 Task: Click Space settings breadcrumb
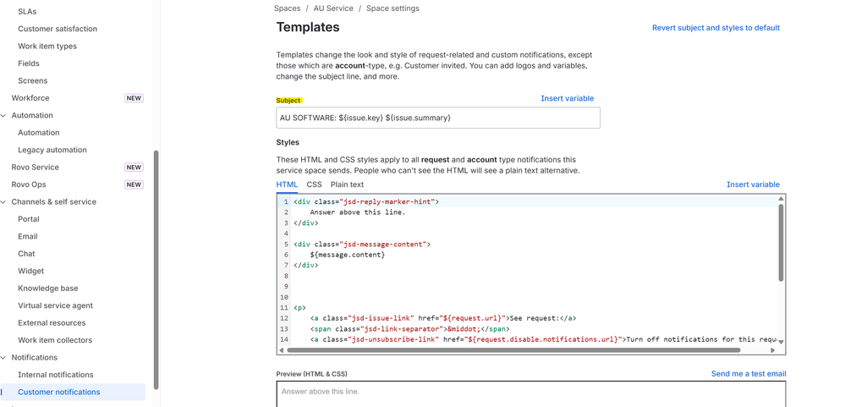pos(392,8)
